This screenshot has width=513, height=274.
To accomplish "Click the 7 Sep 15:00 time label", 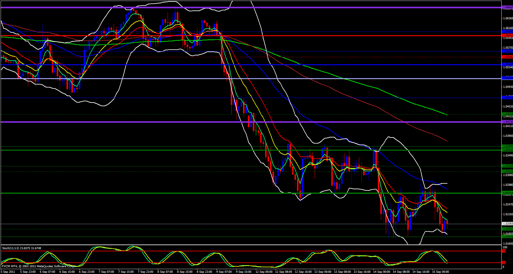I will click(126, 272).
